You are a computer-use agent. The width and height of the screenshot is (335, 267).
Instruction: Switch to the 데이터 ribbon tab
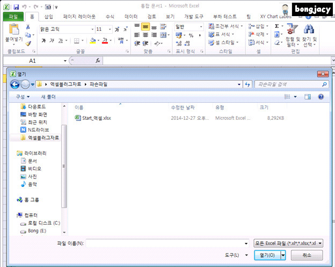[x=131, y=17]
